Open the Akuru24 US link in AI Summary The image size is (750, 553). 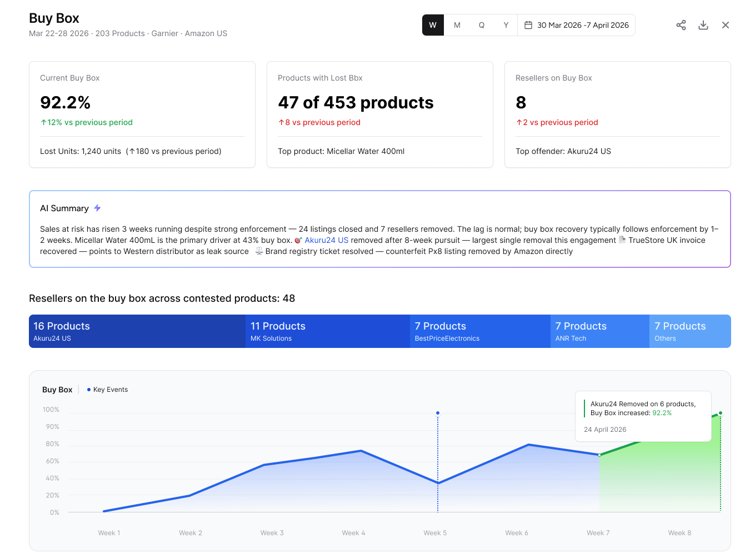tap(327, 240)
